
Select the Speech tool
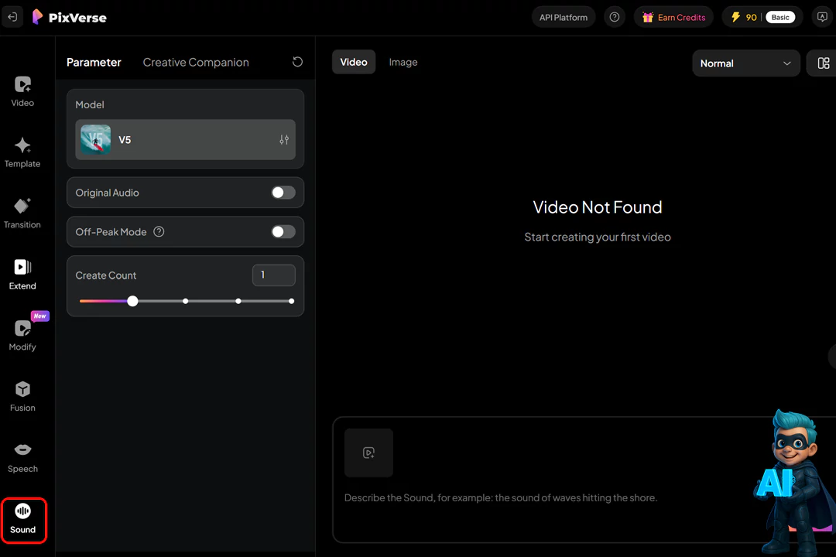pos(22,457)
